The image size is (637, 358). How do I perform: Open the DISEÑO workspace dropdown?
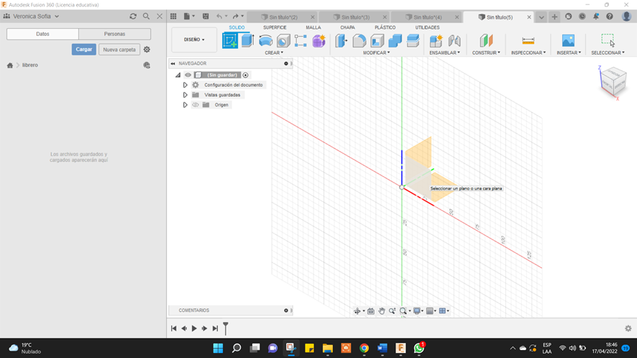(x=194, y=40)
